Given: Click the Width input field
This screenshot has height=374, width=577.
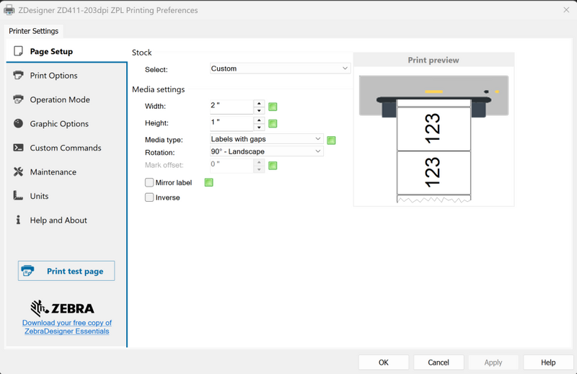Looking at the screenshot, I should [232, 107].
